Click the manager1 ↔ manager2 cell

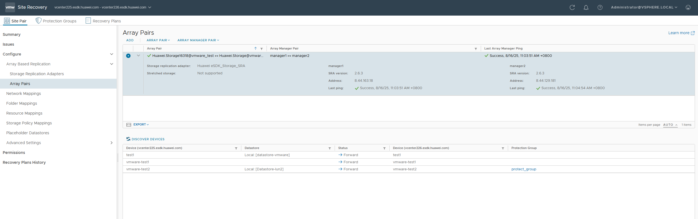coord(289,56)
